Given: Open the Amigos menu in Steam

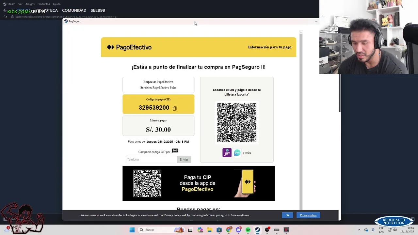Looking at the screenshot, I should (30, 4).
